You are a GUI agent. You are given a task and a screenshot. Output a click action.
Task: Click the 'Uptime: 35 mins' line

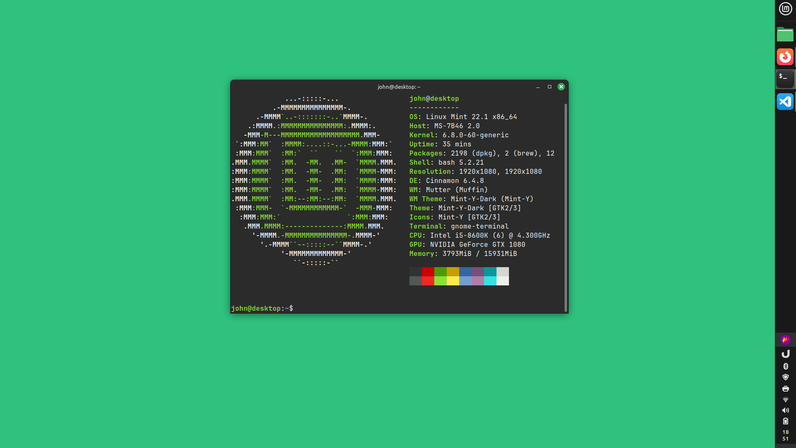coord(441,144)
